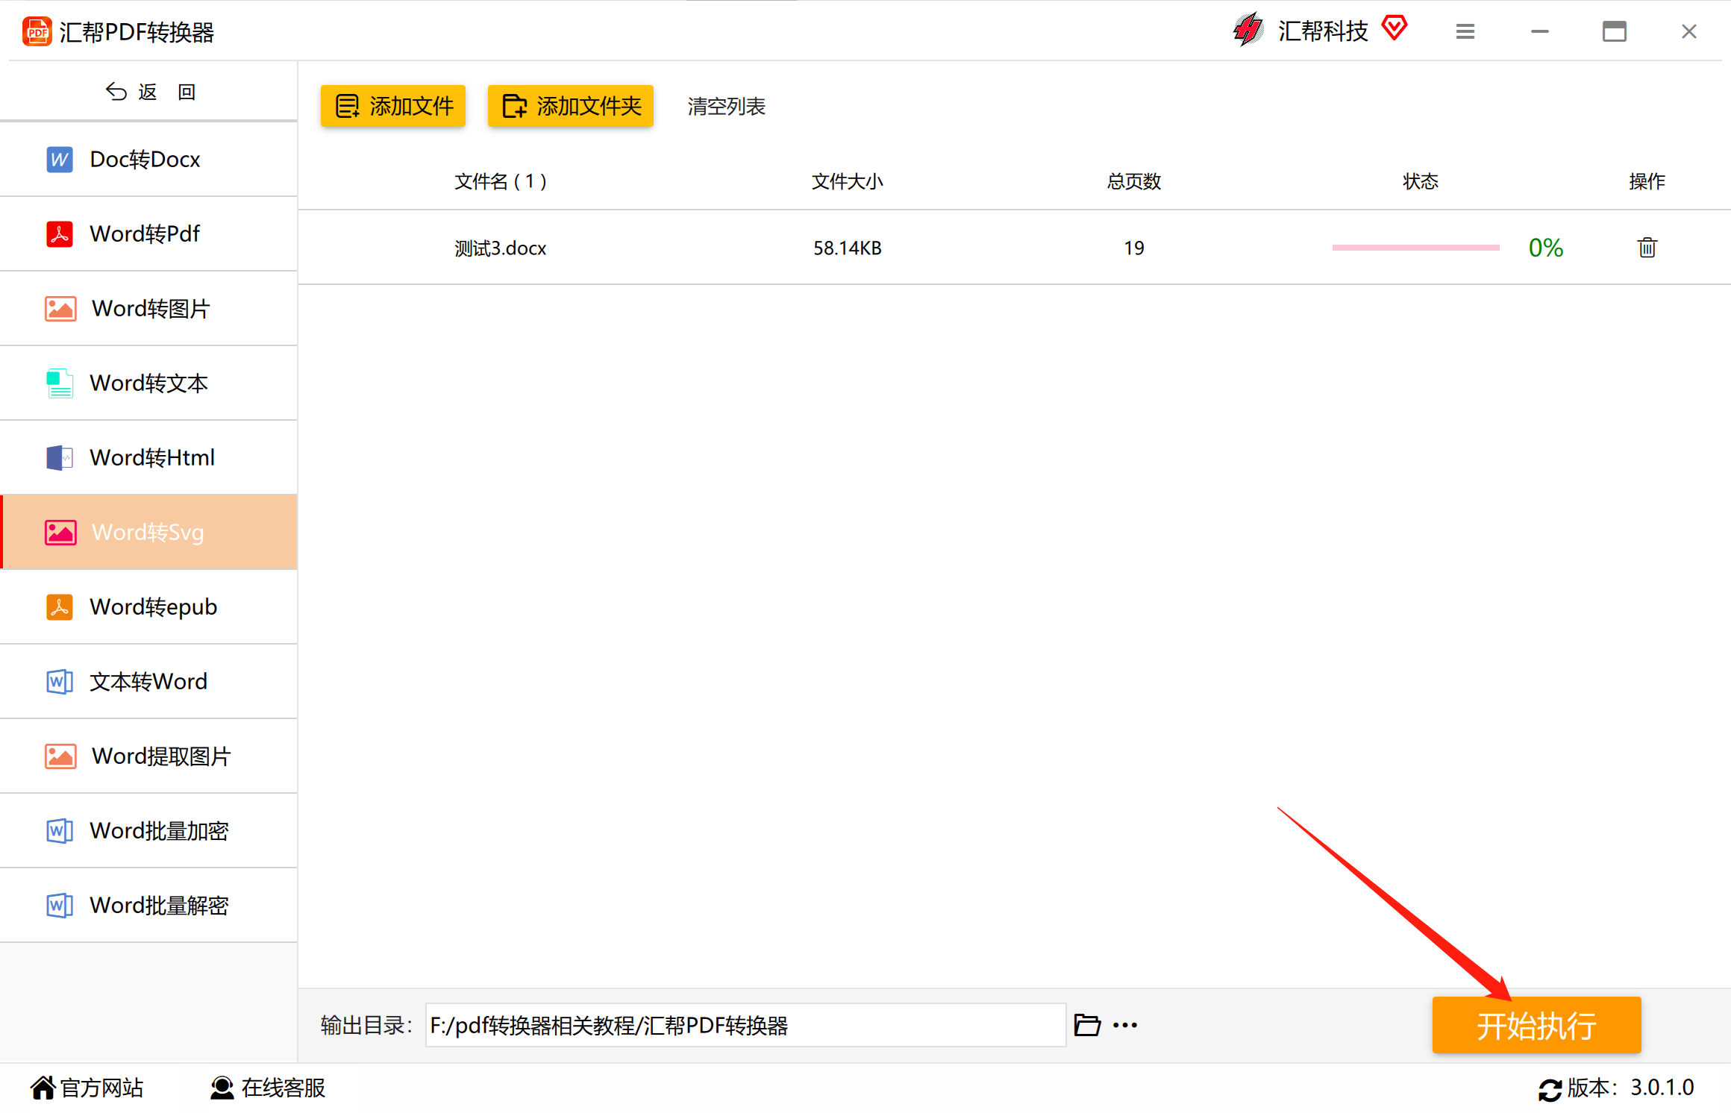Select Word批量加密 in sidebar

pos(148,830)
